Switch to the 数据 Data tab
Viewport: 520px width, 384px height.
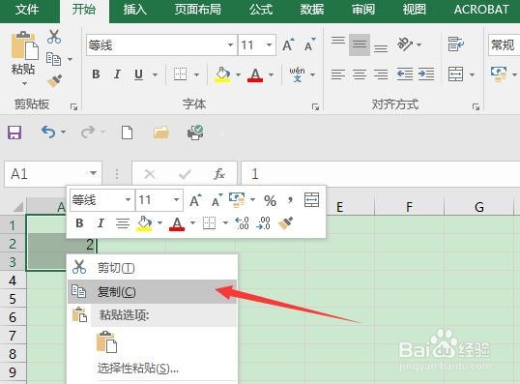(312, 10)
